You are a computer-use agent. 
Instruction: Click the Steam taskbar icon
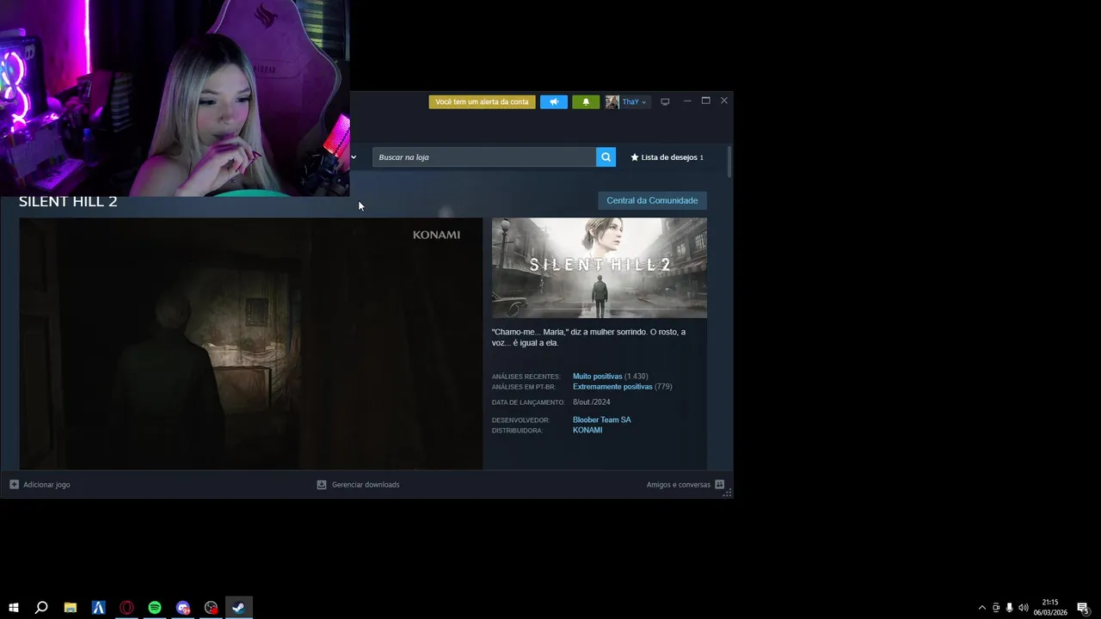pos(239,608)
